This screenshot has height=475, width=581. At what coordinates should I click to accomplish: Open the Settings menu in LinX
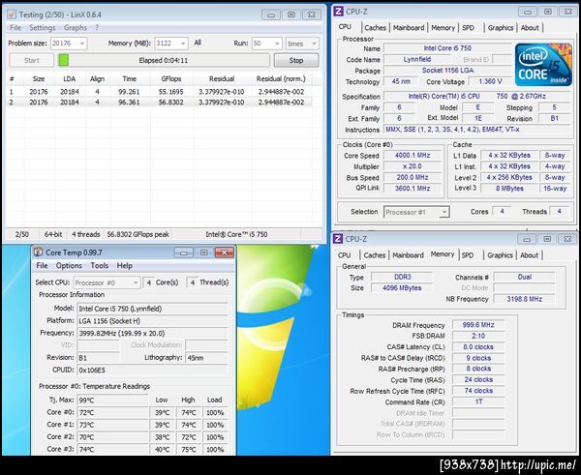[x=43, y=28]
